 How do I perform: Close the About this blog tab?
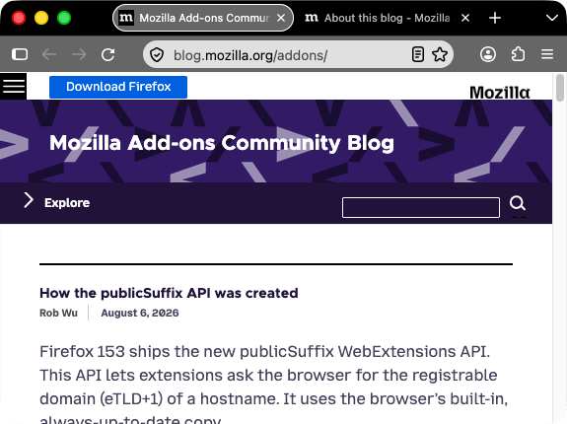coord(465,18)
